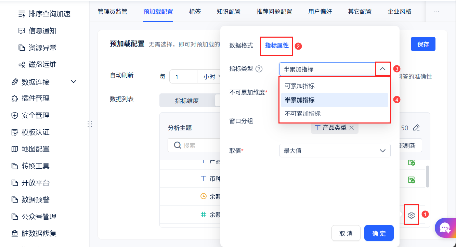Expand the 数据连接 sidebar menu

point(74,82)
